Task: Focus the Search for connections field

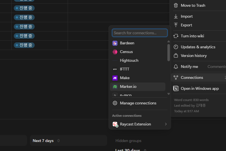Action: point(140,33)
